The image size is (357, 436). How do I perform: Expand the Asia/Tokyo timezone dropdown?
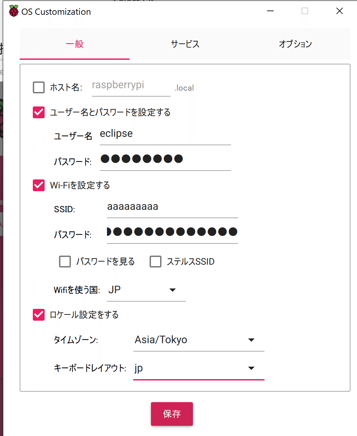click(199, 340)
